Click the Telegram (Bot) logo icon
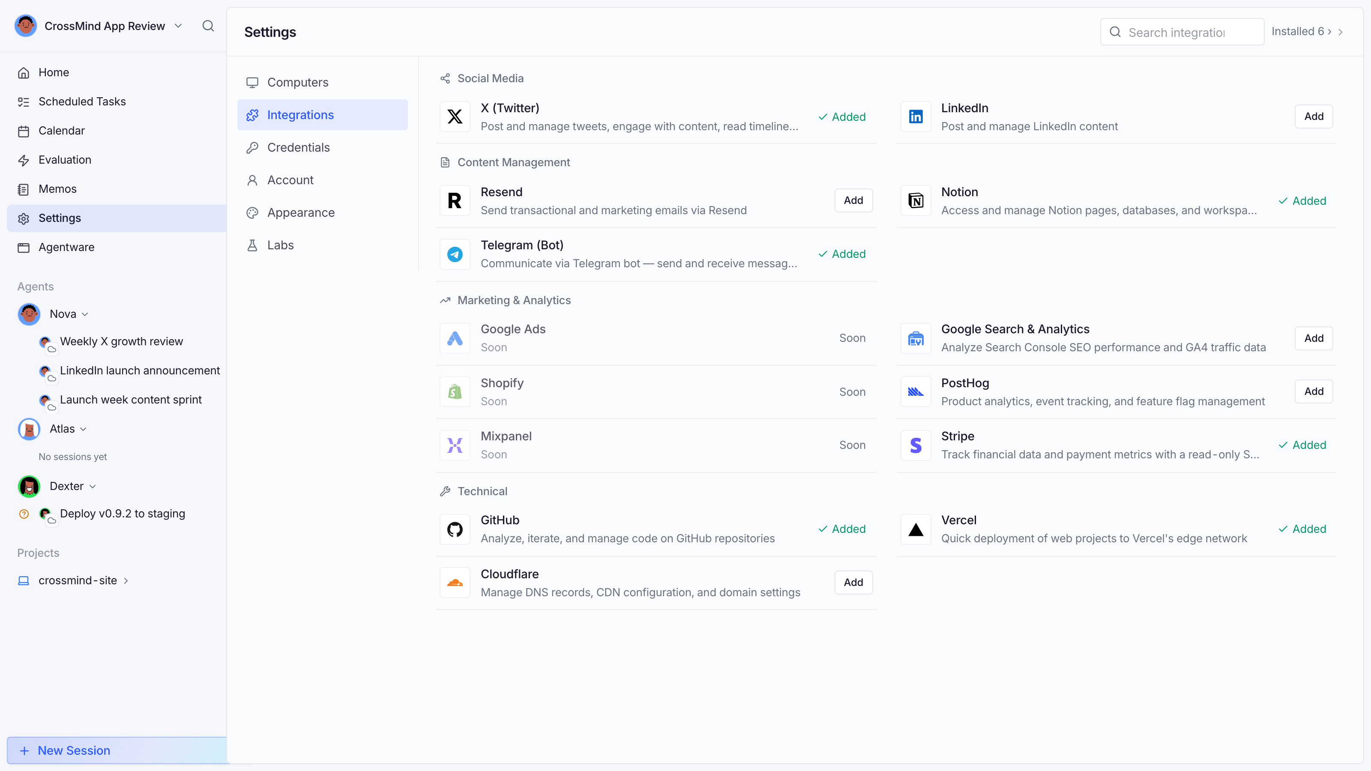The image size is (1371, 771). pos(455,254)
